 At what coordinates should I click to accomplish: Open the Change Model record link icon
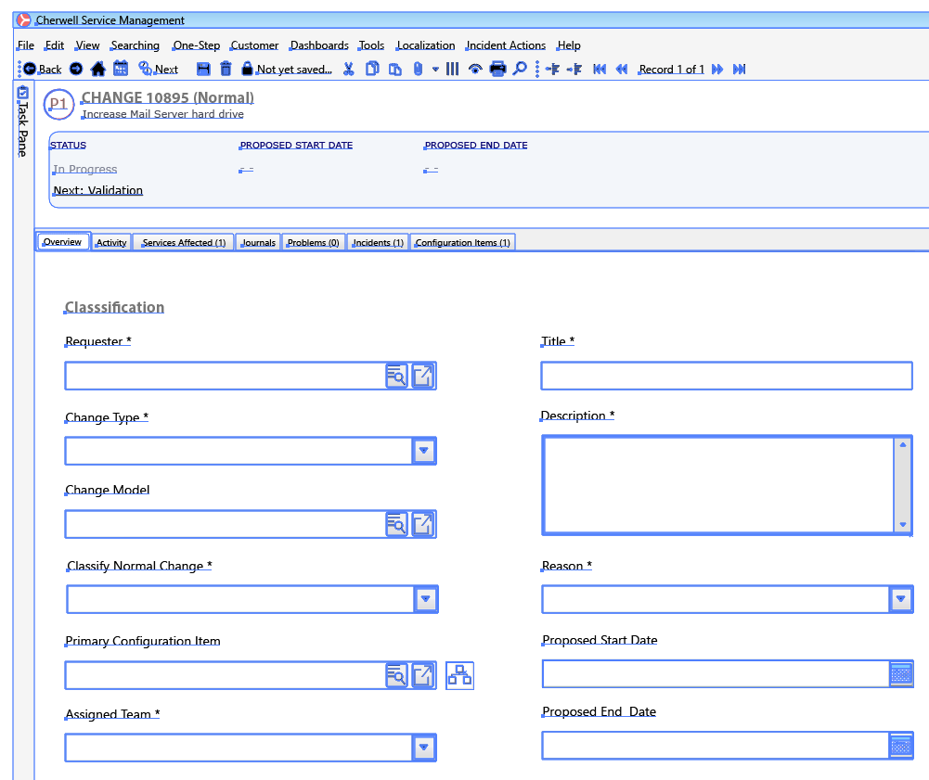pyautogui.click(x=422, y=524)
